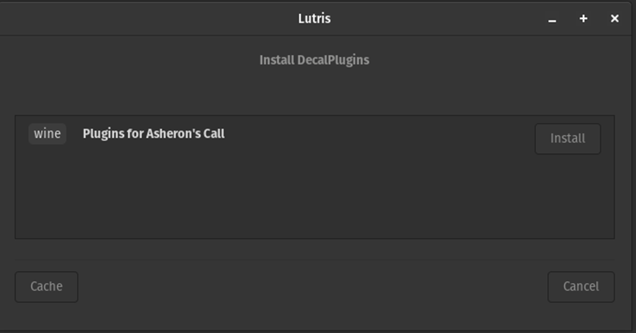Minimize the Lutris installer window
This screenshot has width=636, height=333.
(x=552, y=20)
